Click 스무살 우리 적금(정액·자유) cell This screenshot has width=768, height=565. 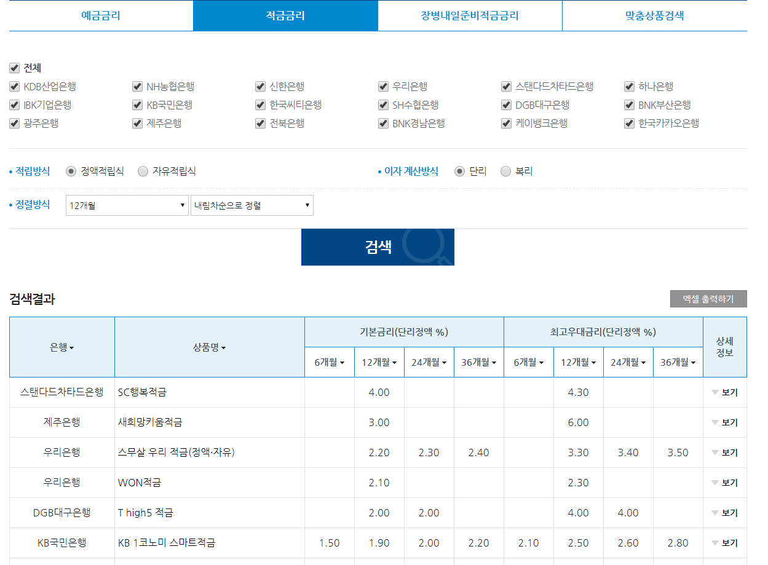click(x=210, y=452)
